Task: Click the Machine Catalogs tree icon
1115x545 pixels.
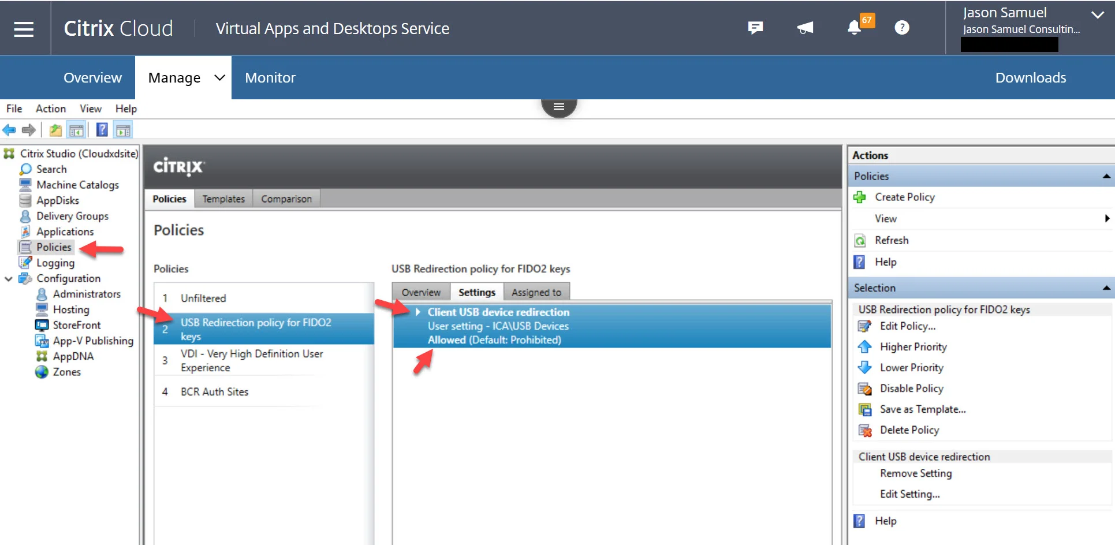Action: (x=25, y=185)
